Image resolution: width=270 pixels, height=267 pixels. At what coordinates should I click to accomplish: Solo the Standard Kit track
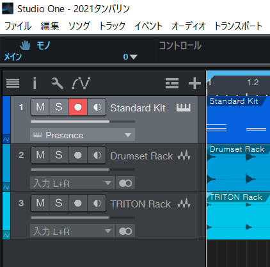[59, 107]
